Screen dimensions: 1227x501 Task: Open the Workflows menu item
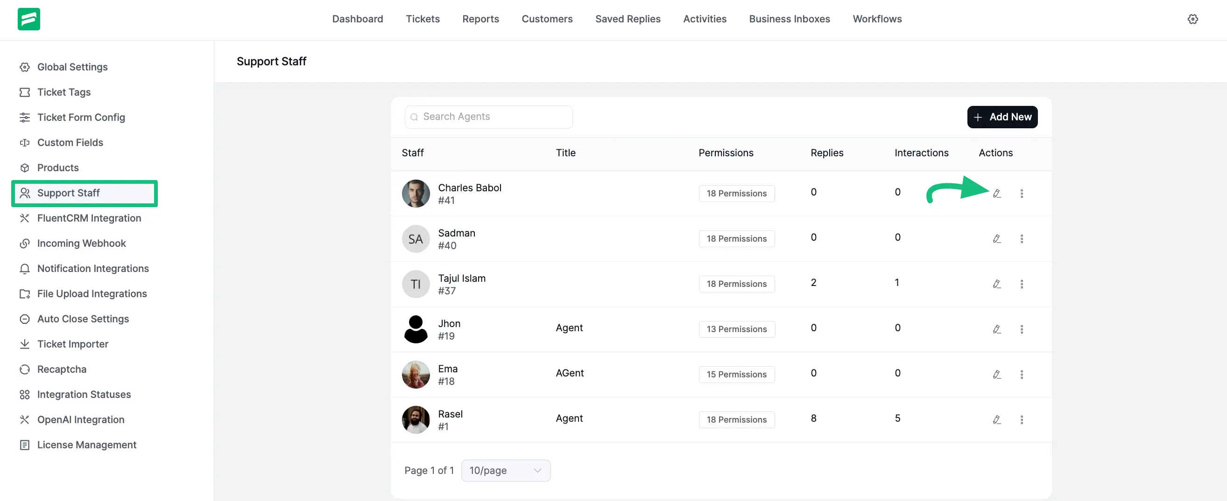(876, 19)
